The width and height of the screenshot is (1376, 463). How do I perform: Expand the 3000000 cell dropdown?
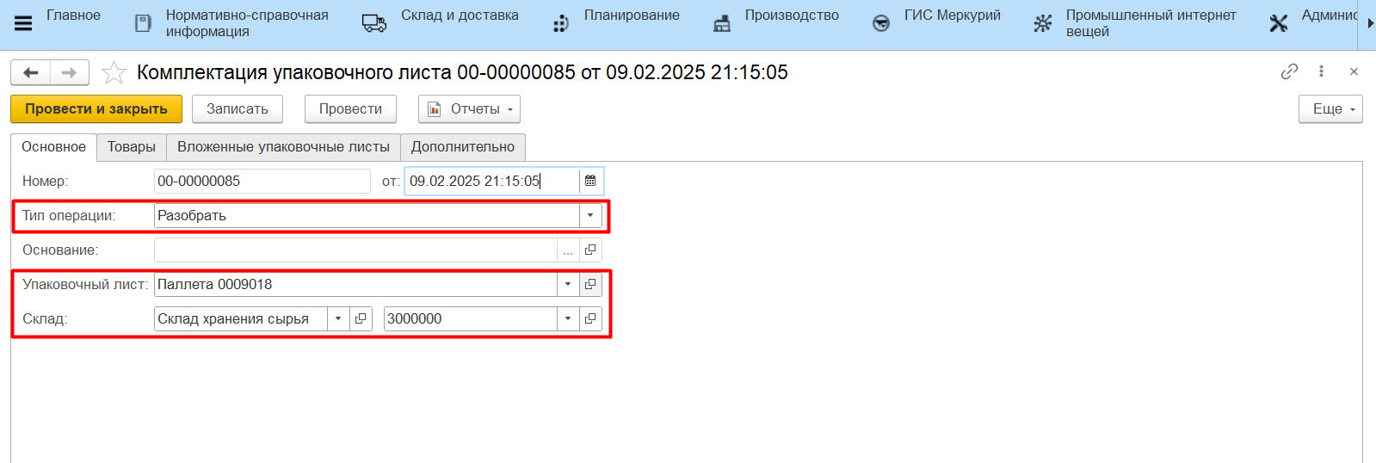tap(568, 318)
